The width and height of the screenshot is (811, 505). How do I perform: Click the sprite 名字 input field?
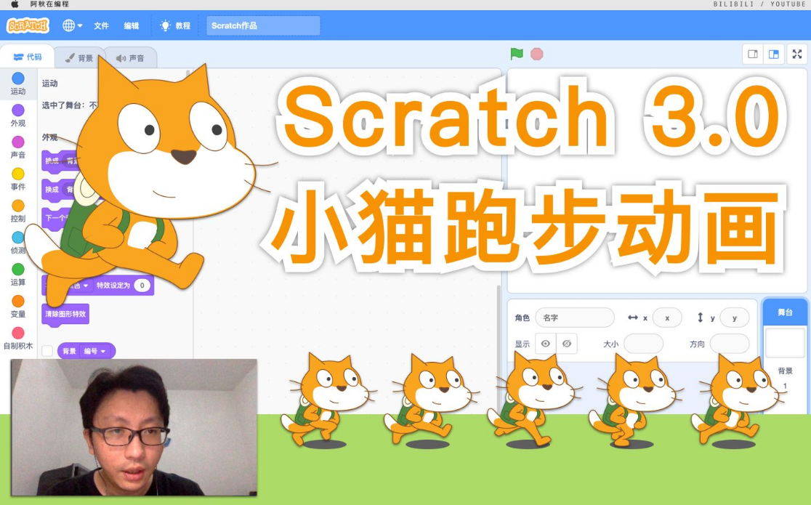(575, 318)
